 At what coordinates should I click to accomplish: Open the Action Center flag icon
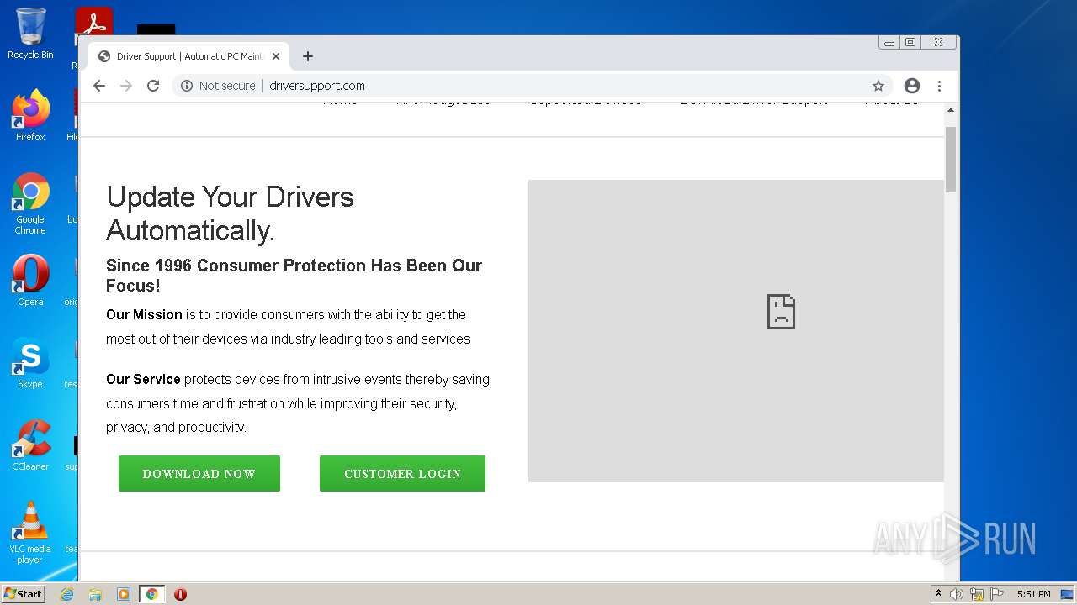pyautogui.click(x=996, y=594)
